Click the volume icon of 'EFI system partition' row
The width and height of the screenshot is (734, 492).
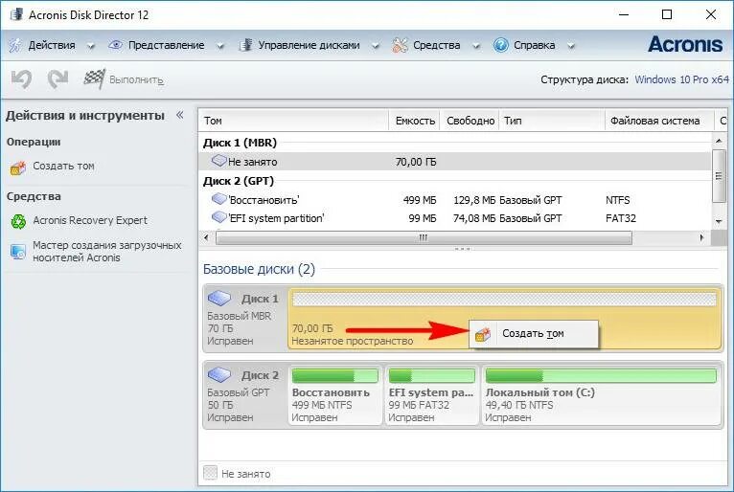point(219,217)
